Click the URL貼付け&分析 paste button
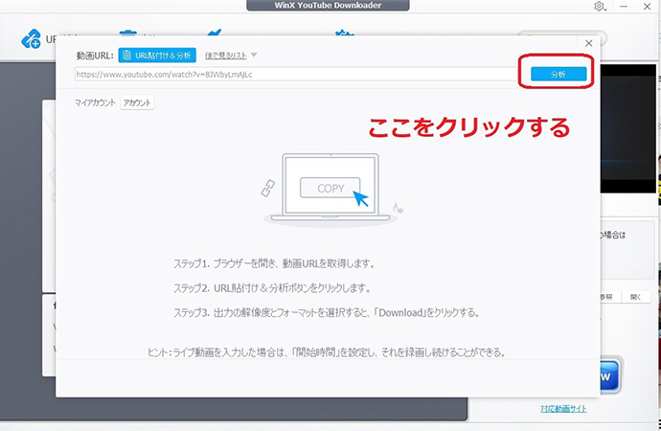 [x=157, y=56]
